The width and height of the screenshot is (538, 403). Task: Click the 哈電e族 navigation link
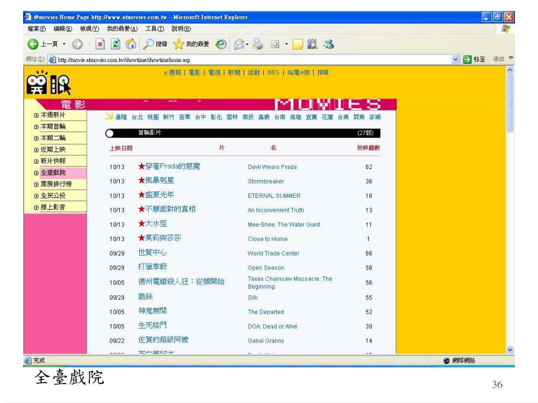tap(298, 72)
